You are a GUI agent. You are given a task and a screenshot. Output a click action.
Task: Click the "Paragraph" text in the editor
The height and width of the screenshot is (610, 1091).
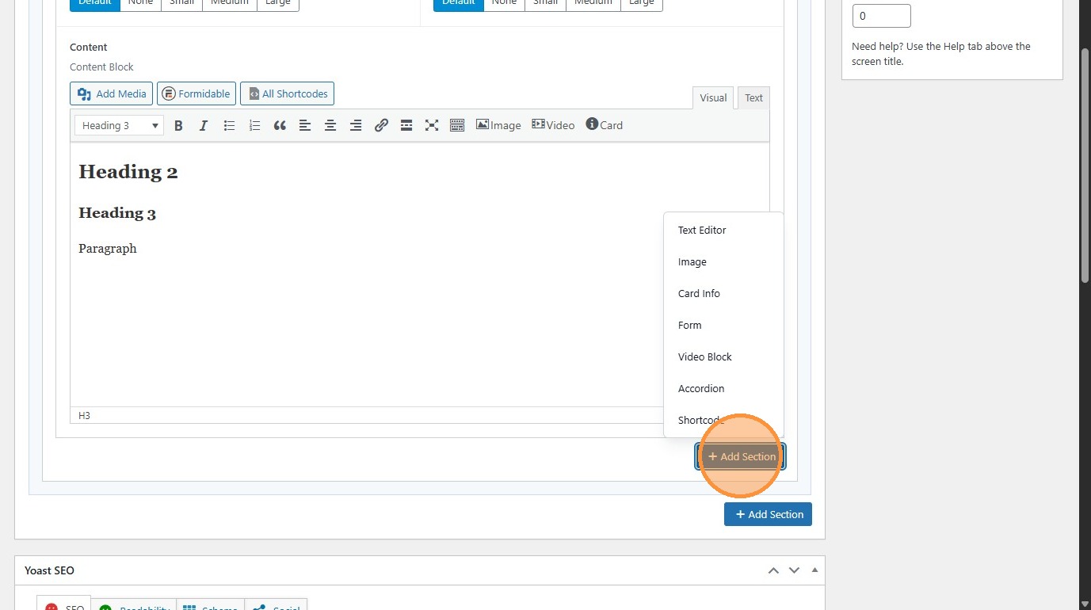(x=108, y=249)
